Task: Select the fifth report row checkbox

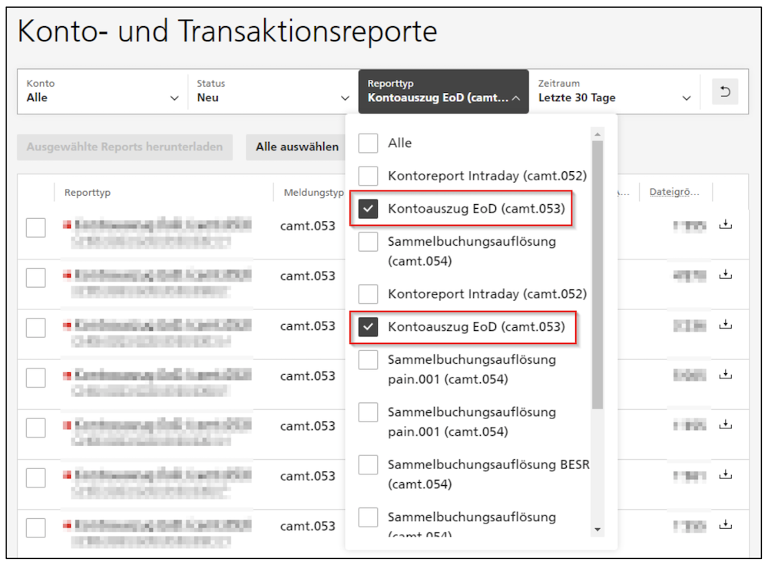Action: (x=36, y=428)
